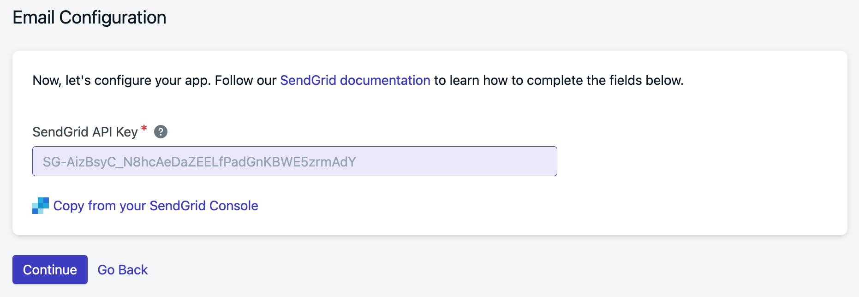Click the question mark help icon
Viewport: 859px width, 297px height.
[161, 132]
